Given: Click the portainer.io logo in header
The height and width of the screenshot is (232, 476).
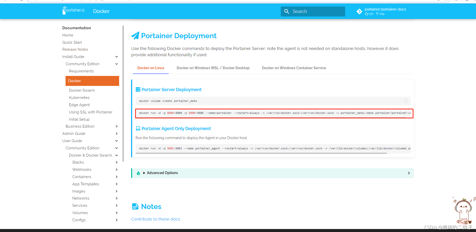Looking at the screenshot, I should click(x=73, y=10).
